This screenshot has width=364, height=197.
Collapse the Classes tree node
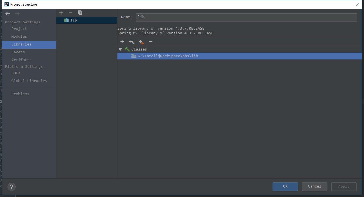tap(120, 49)
